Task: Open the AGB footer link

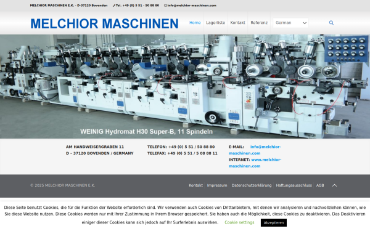Action: tap(319, 185)
